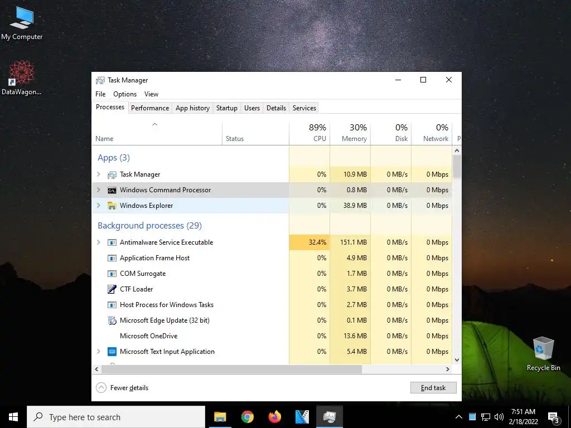This screenshot has width=571, height=428.
Task: Click the blue square tray icon
Action: pos(472,417)
